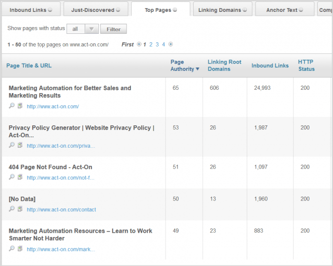This screenshot has width=333, height=266.
Task: Click Inbound Links value 1,987
Action: coord(261,128)
